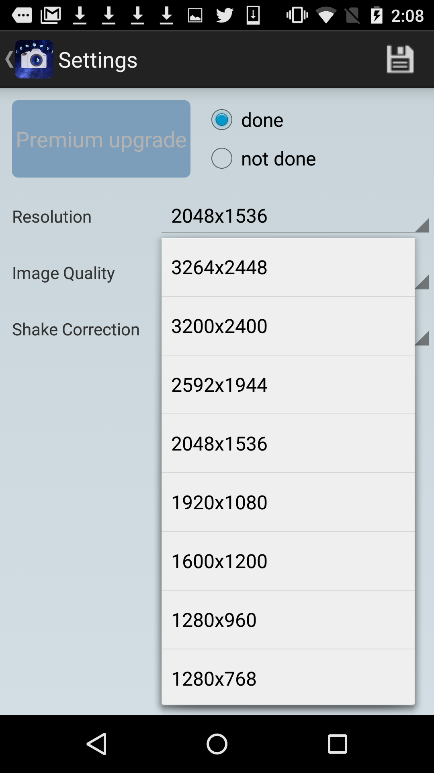This screenshot has height=773, width=434.
Task: Select 1600x1200 resolution entry
Action: point(288,561)
